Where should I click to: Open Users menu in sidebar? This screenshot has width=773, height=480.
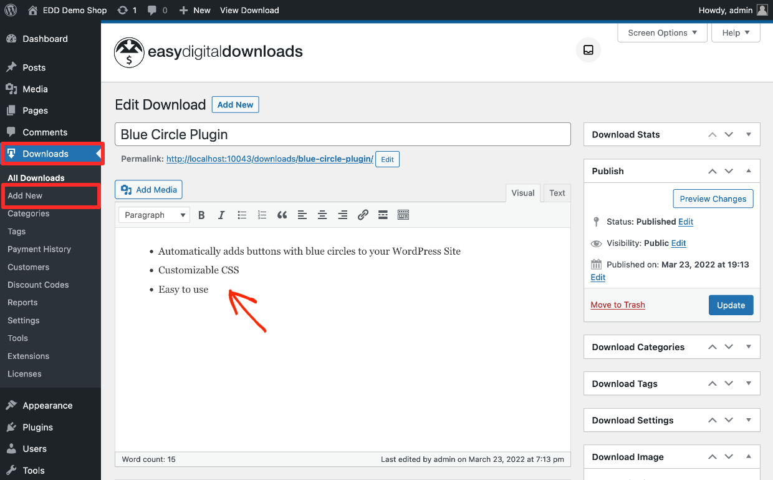tap(50, 449)
